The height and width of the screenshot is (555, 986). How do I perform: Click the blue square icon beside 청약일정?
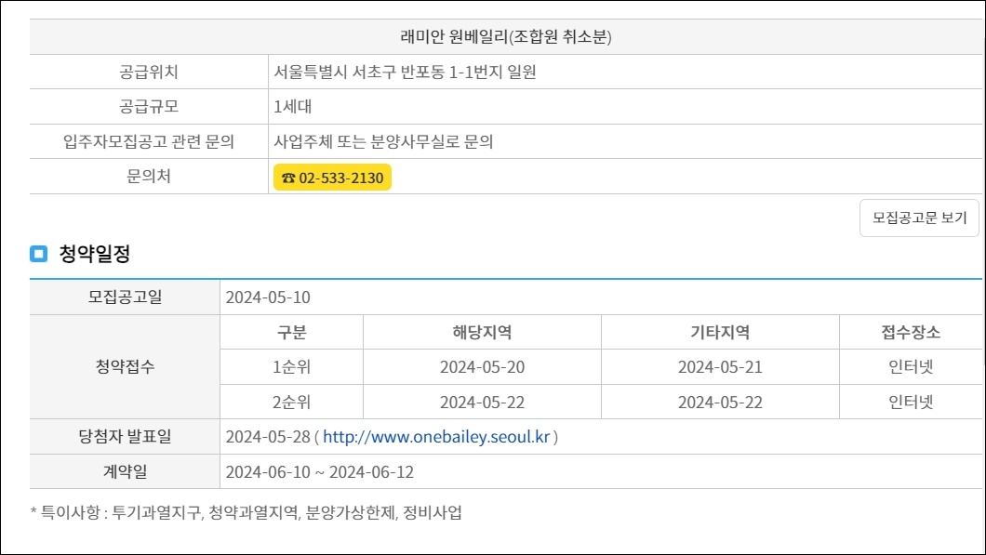click(x=39, y=254)
